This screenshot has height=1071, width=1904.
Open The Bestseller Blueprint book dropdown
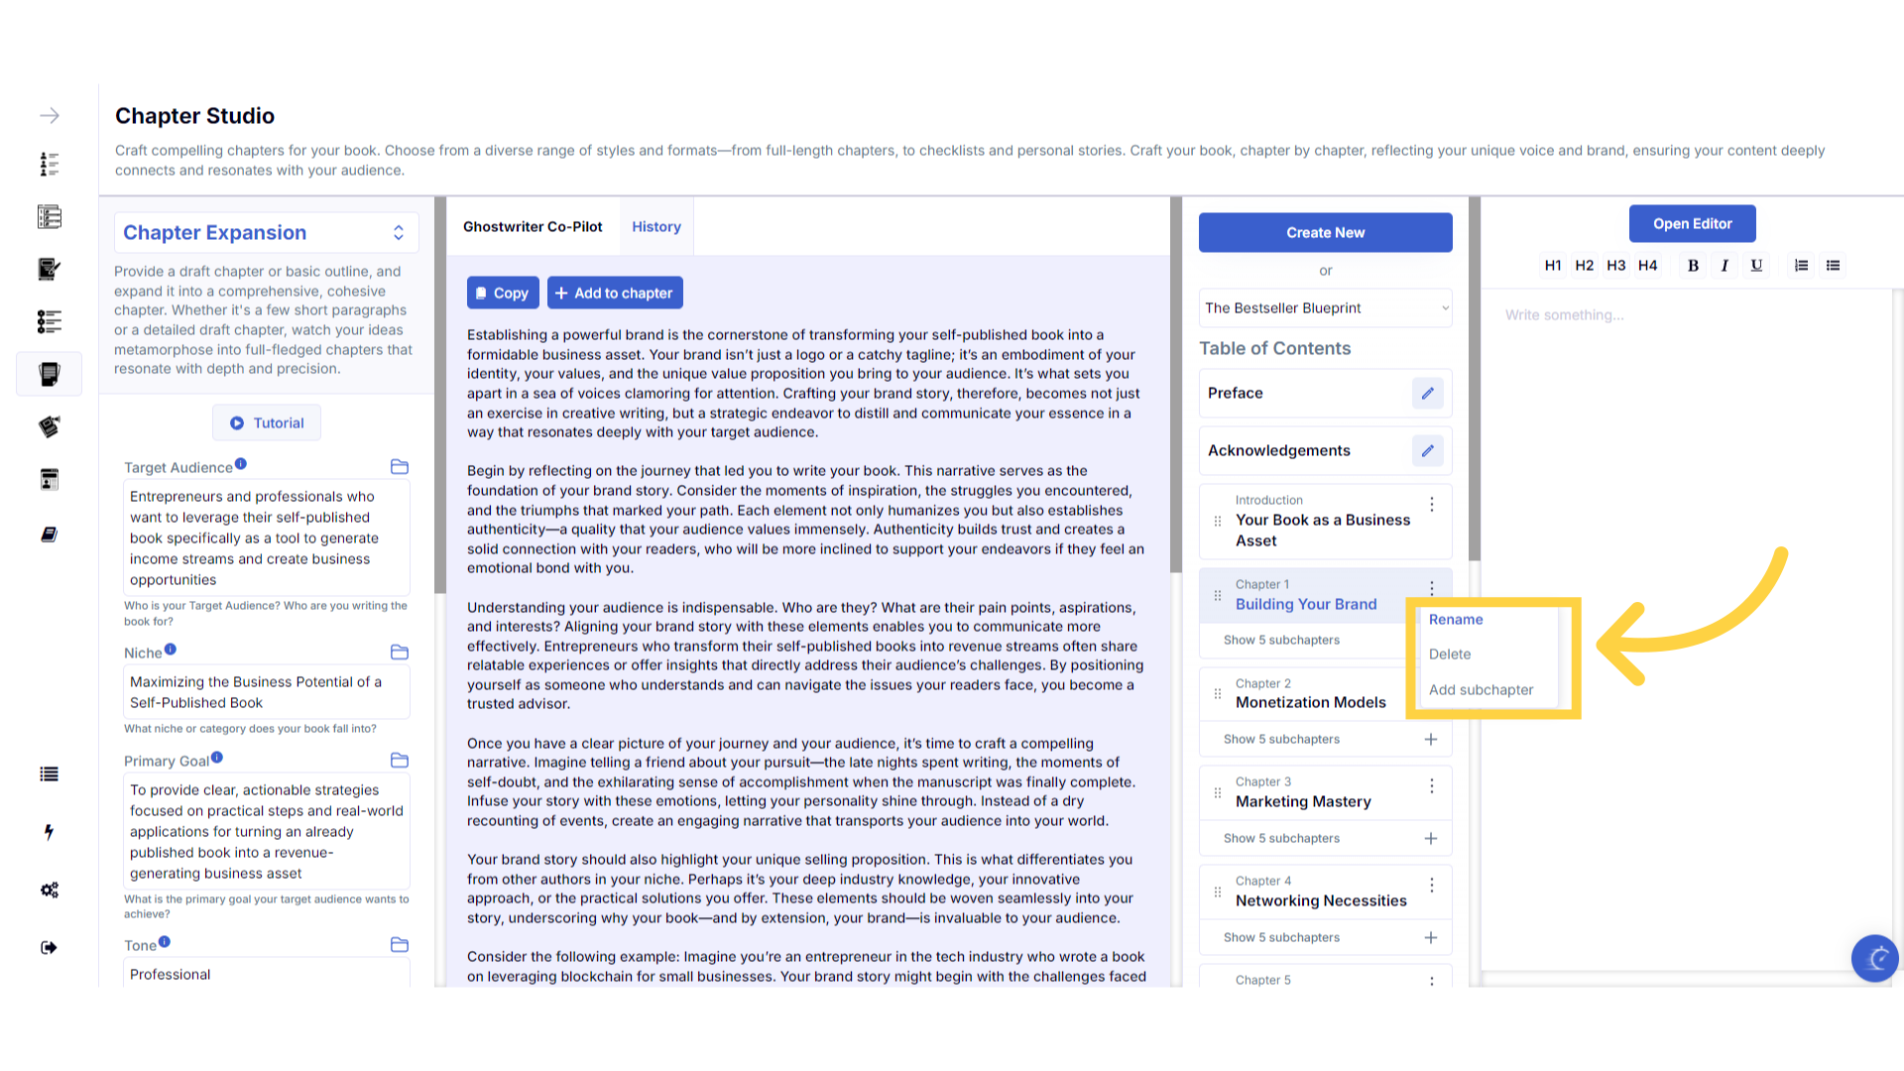(1325, 308)
